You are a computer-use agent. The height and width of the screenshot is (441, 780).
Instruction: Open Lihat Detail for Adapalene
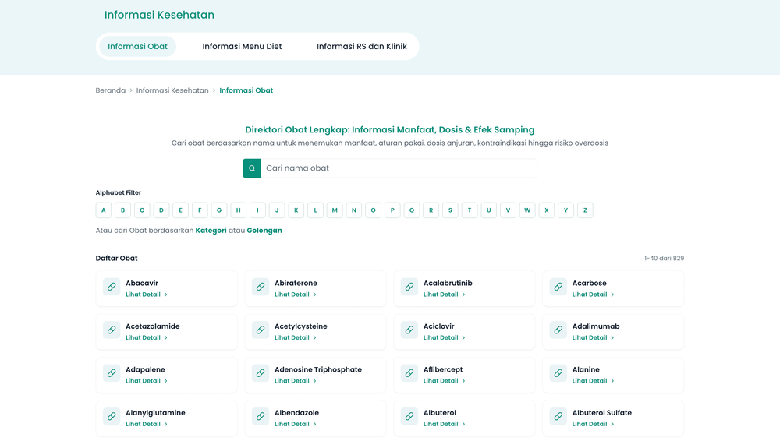click(147, 381)
